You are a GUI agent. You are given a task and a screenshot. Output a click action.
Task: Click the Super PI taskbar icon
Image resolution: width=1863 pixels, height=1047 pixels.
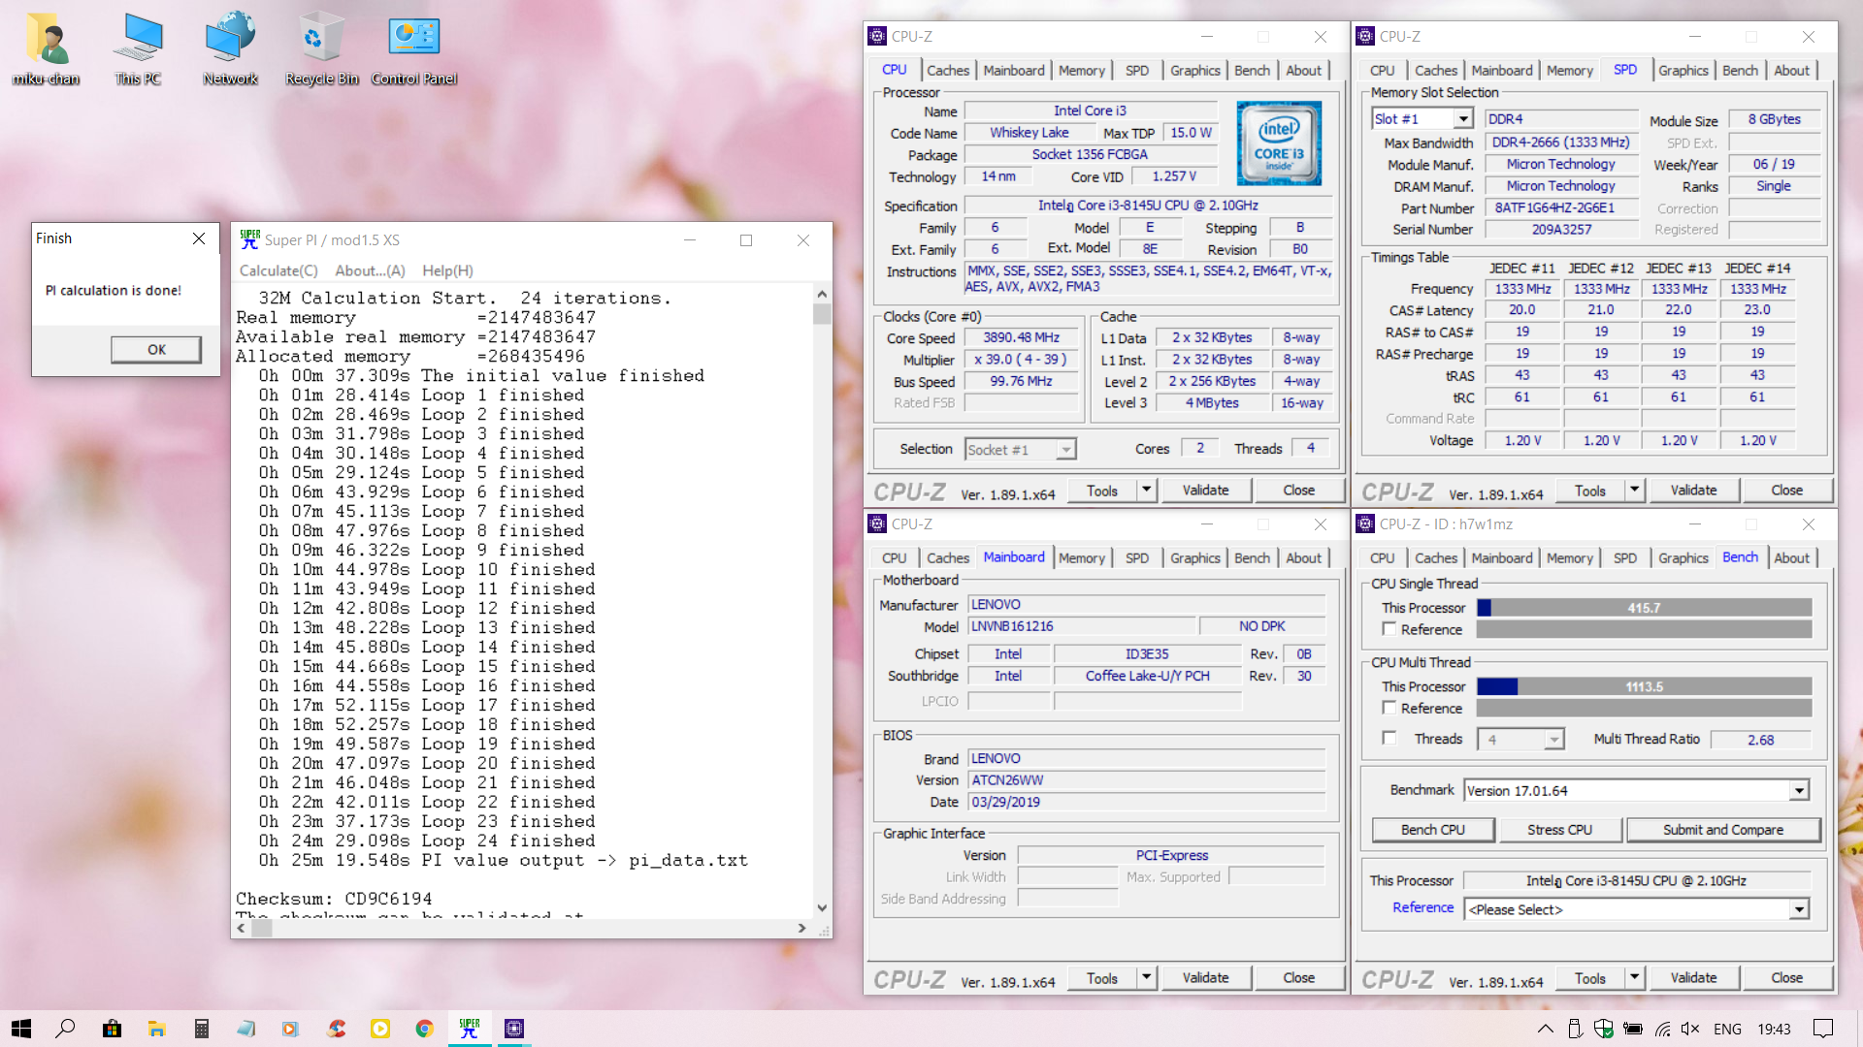[470, 1029]
